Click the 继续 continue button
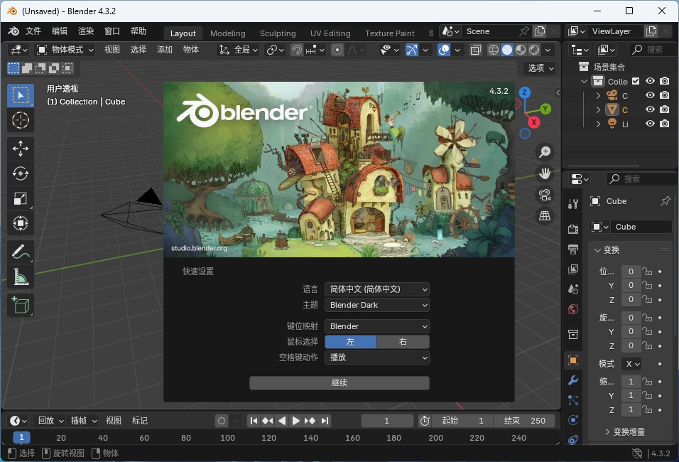 coord(339,383)
